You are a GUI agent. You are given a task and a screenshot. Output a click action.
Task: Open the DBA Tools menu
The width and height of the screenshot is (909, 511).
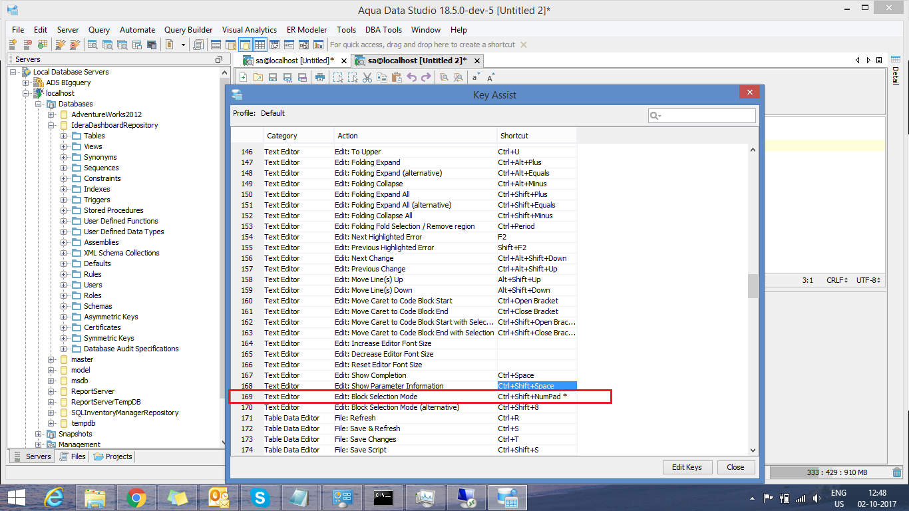point(383,30)
